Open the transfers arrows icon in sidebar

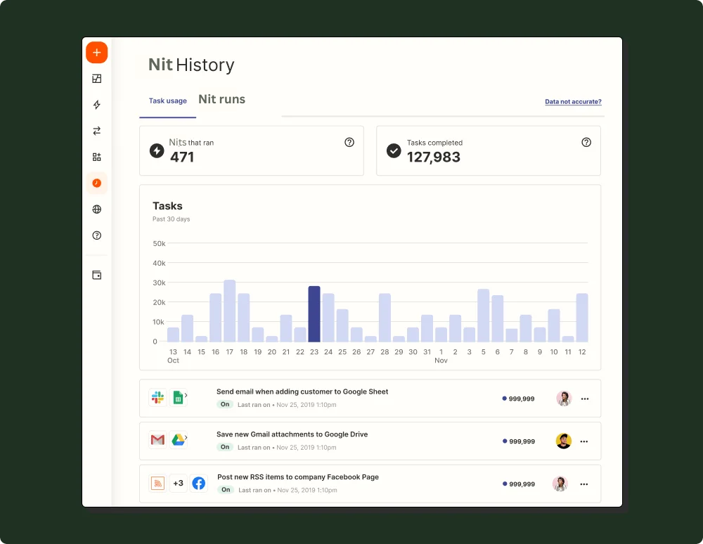click(97, 131)
